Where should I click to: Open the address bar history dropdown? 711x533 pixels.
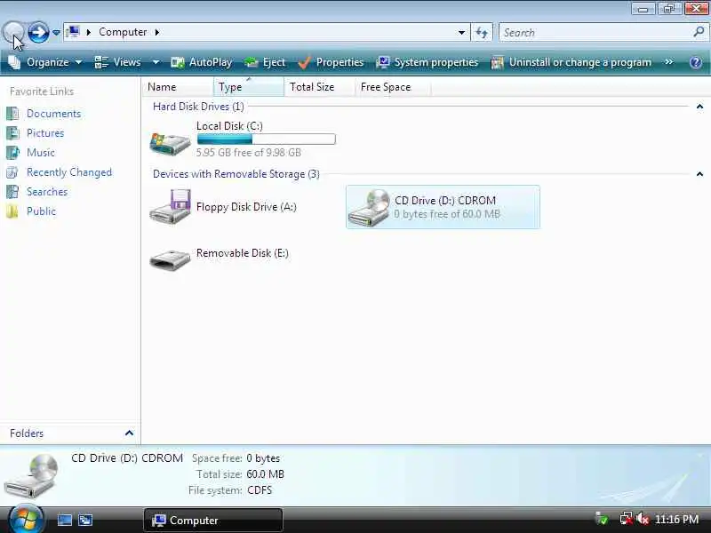click(x=461, y=32)
